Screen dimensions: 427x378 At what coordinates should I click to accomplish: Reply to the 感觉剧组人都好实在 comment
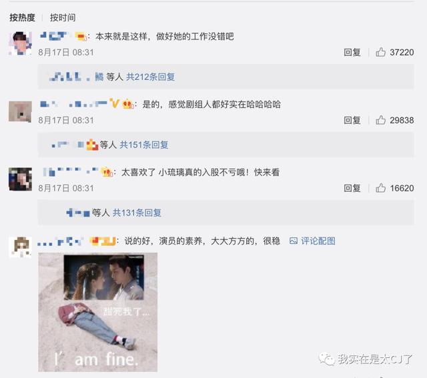(x=352, y=120)
